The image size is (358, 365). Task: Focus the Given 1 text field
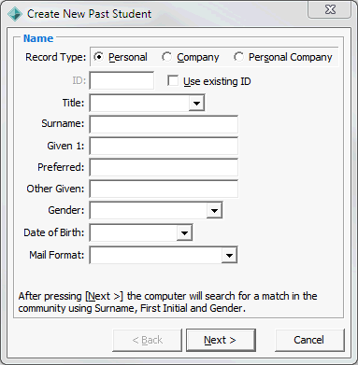pyautogui.click(x=164, y=146)
